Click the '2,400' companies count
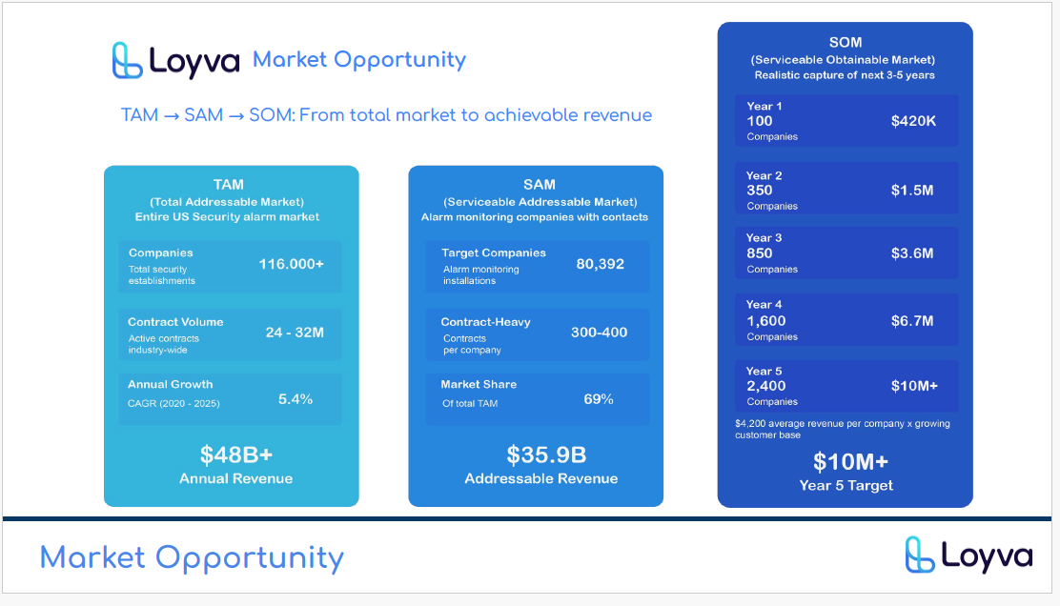The image size is (1060, 606). 766,386
